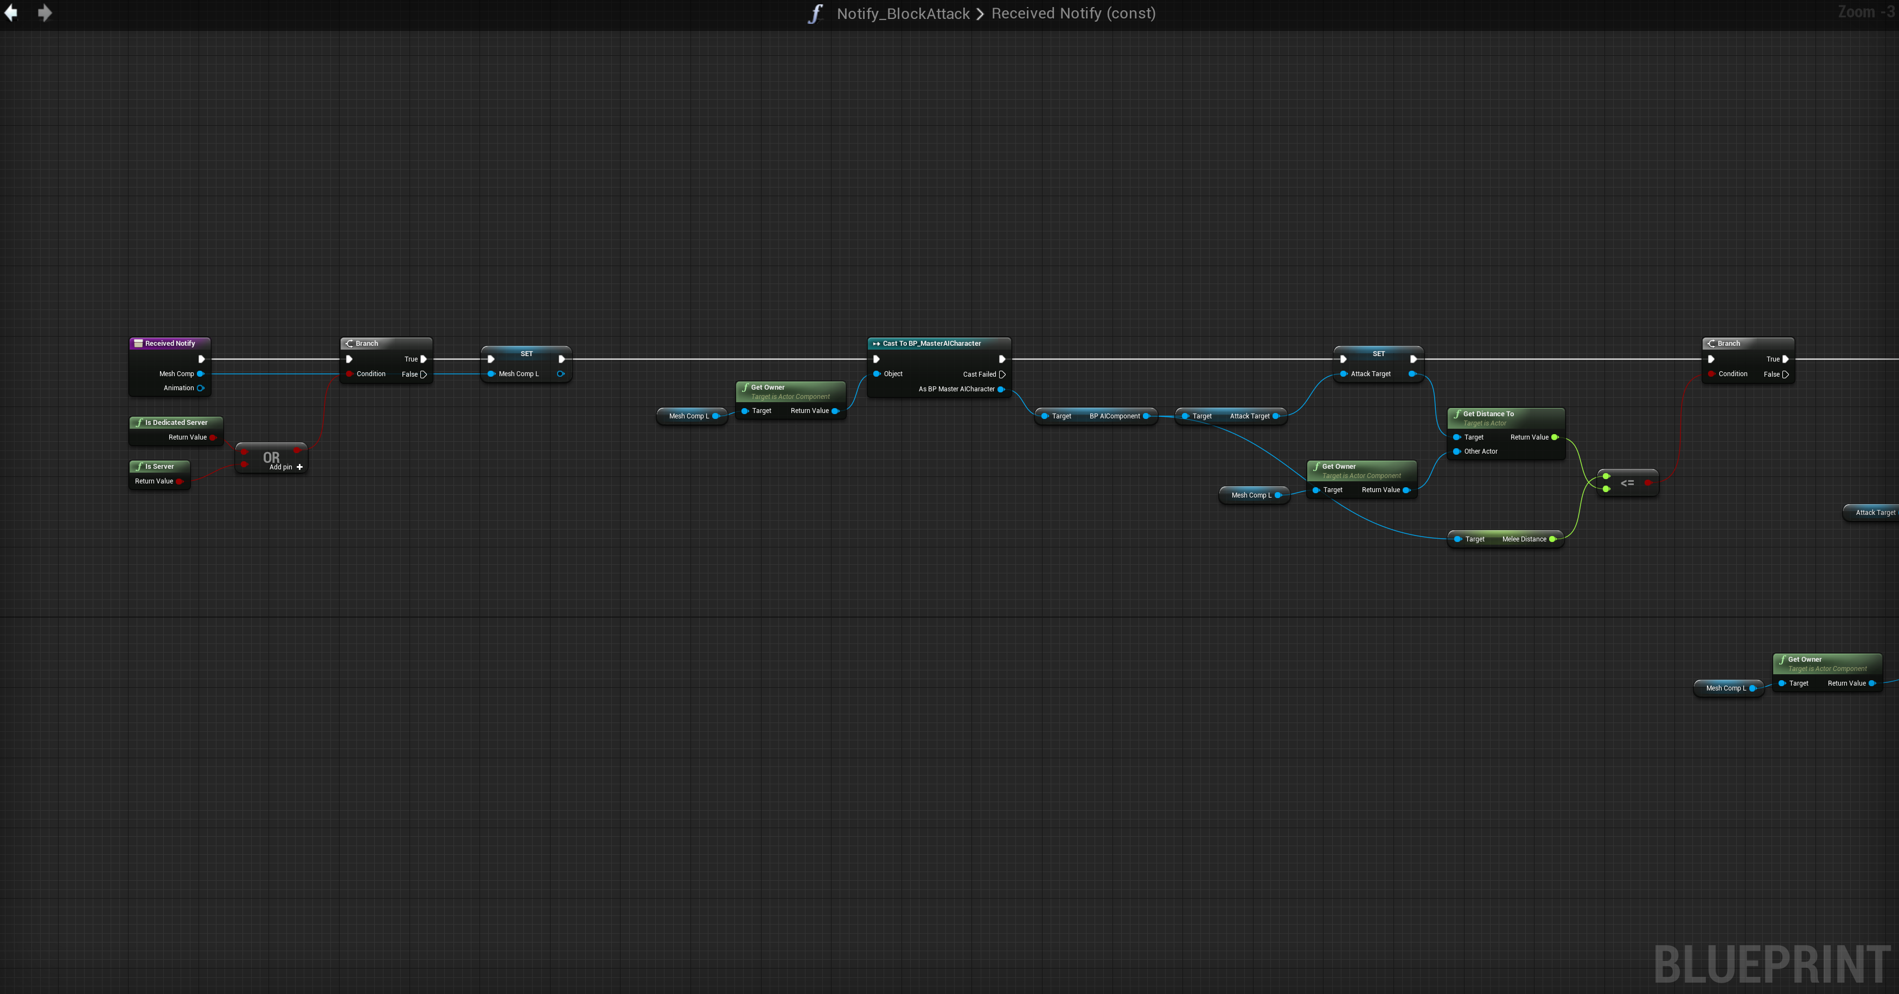This screenshot has height=994, width=1899.
Task: Click the first Branch node's False pin
Action: pyautogui.click(x=423, y=375)
